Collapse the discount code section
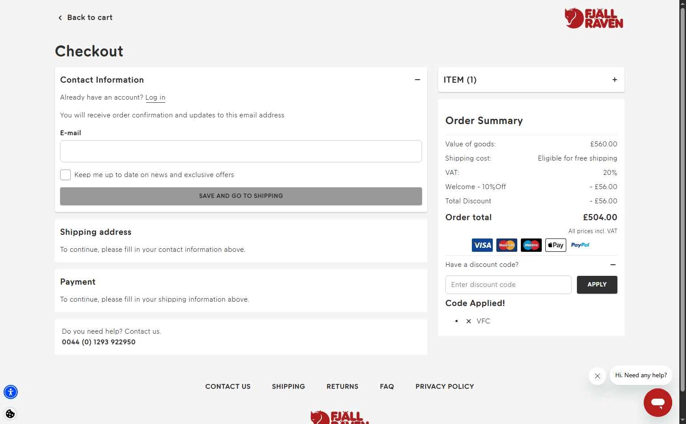Viewport: 686px width, 424px height. pyautogui.click(x=613, y=265)
